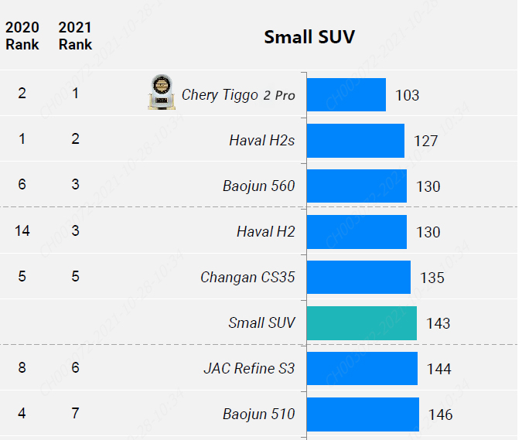522x440 pixels.
Task: Click the award trophy icon beside Chery Tiggo
Action: coord(162,92)
